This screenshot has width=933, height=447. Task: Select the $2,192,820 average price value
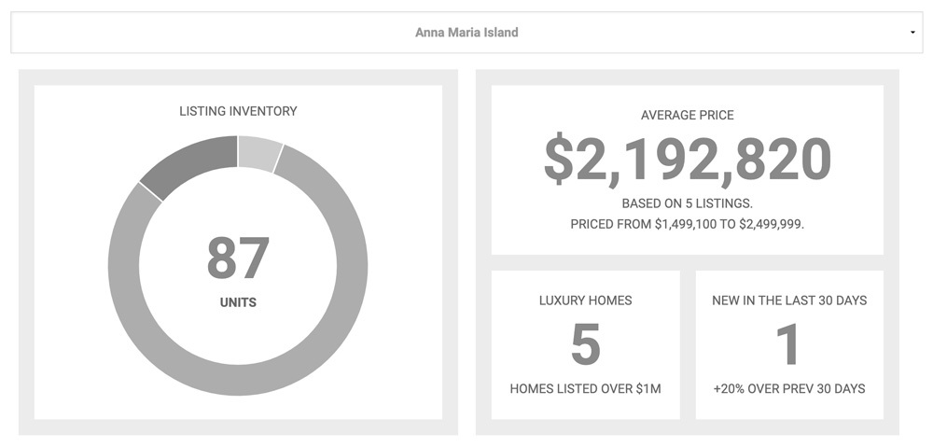688,161
